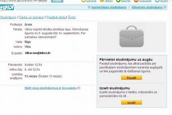The image size is (172, 115).
Task: Open the Sludinājumi breadcrumb
Action: (x=8, y=17)
